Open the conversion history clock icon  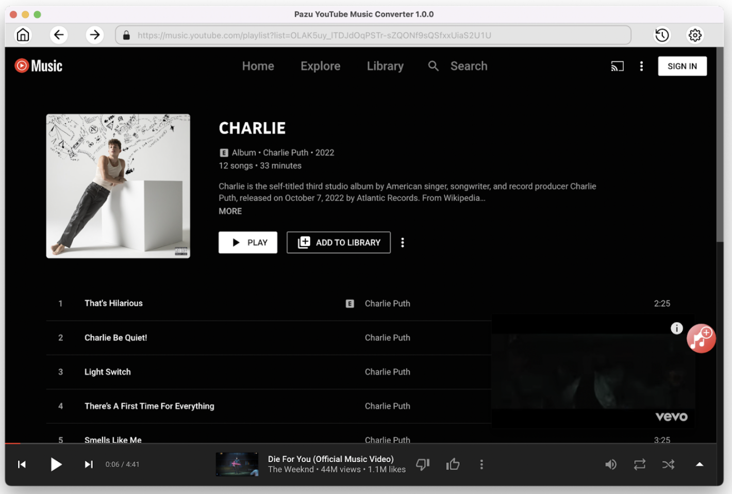(662, 35)
